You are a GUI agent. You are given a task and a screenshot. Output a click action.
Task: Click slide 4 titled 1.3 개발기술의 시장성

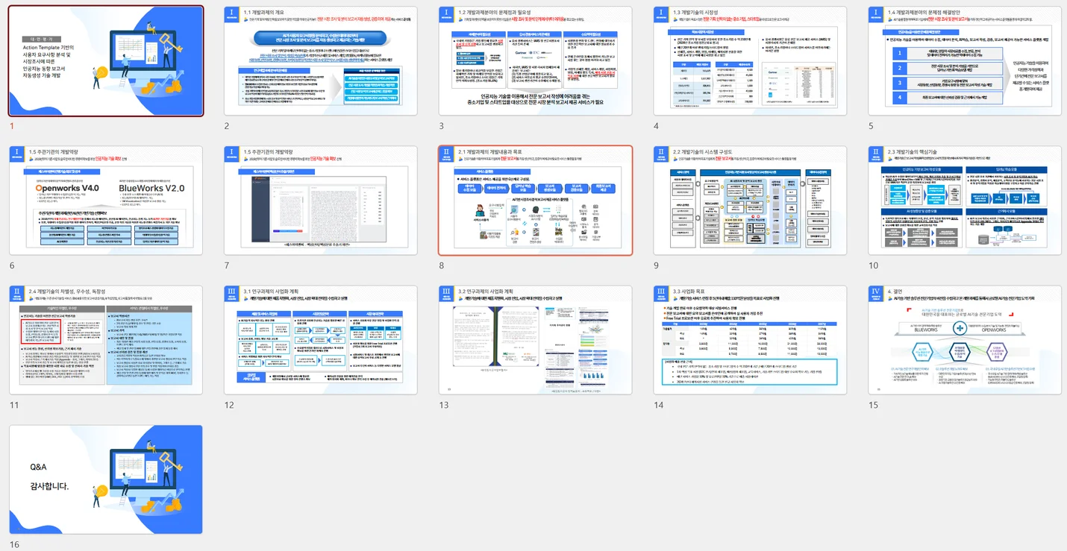[750, 61]
